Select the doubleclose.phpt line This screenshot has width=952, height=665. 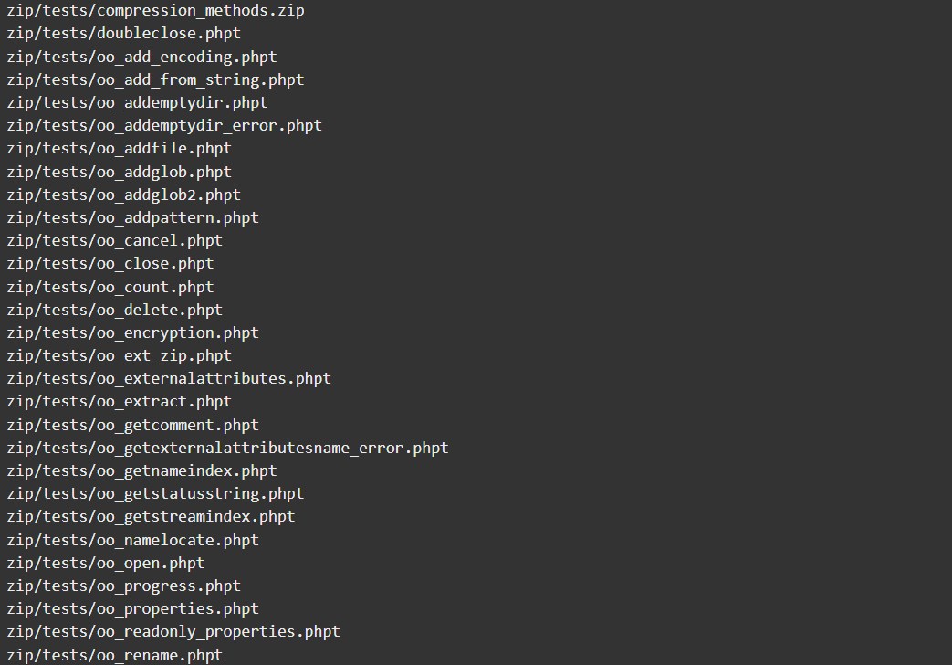(124, 34)
